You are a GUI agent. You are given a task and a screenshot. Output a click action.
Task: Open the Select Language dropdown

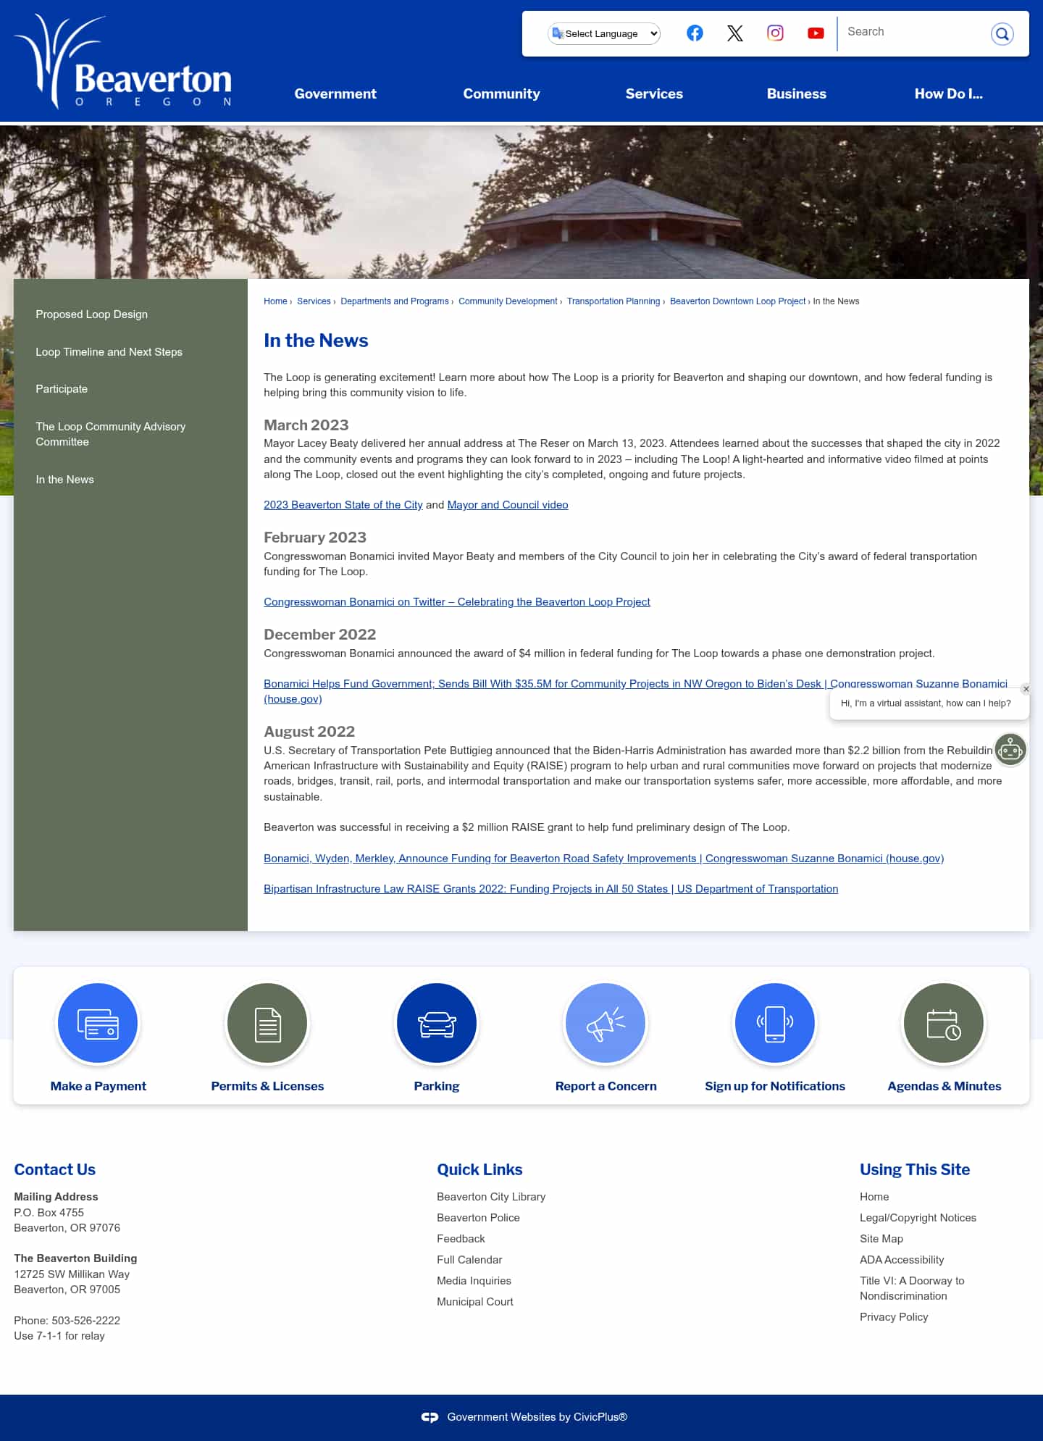[x=604, y=33]
